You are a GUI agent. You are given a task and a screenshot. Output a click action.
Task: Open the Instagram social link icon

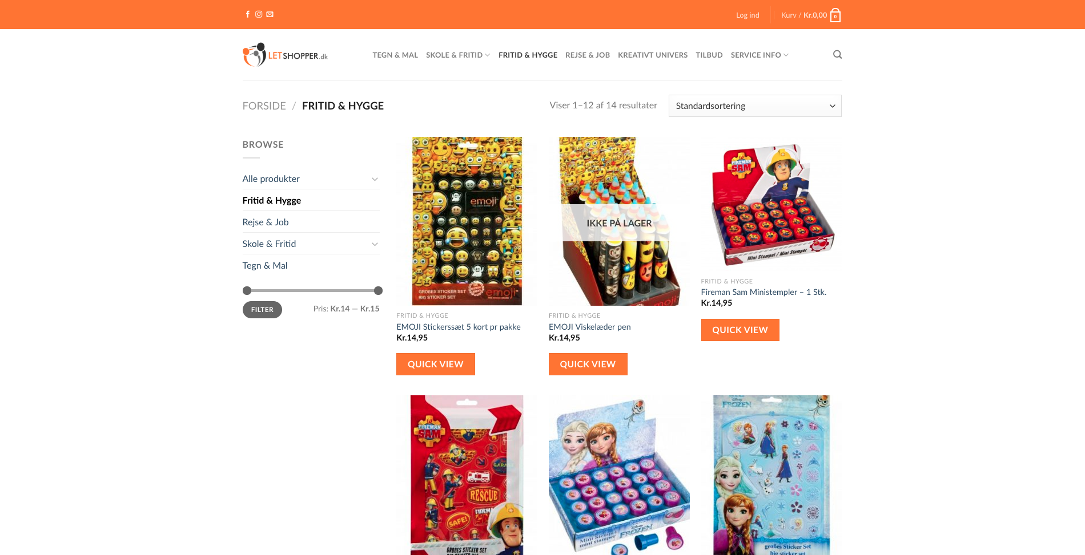coord(259,14)
